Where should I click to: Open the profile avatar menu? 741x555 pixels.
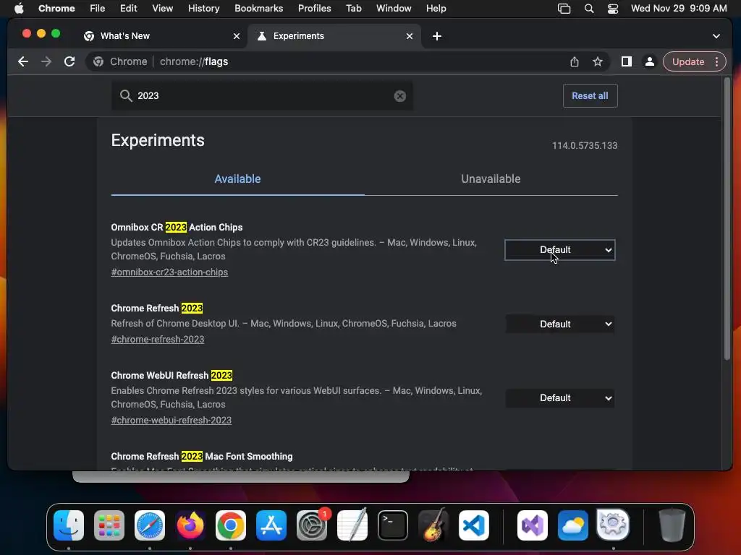[x=650, y=62]
